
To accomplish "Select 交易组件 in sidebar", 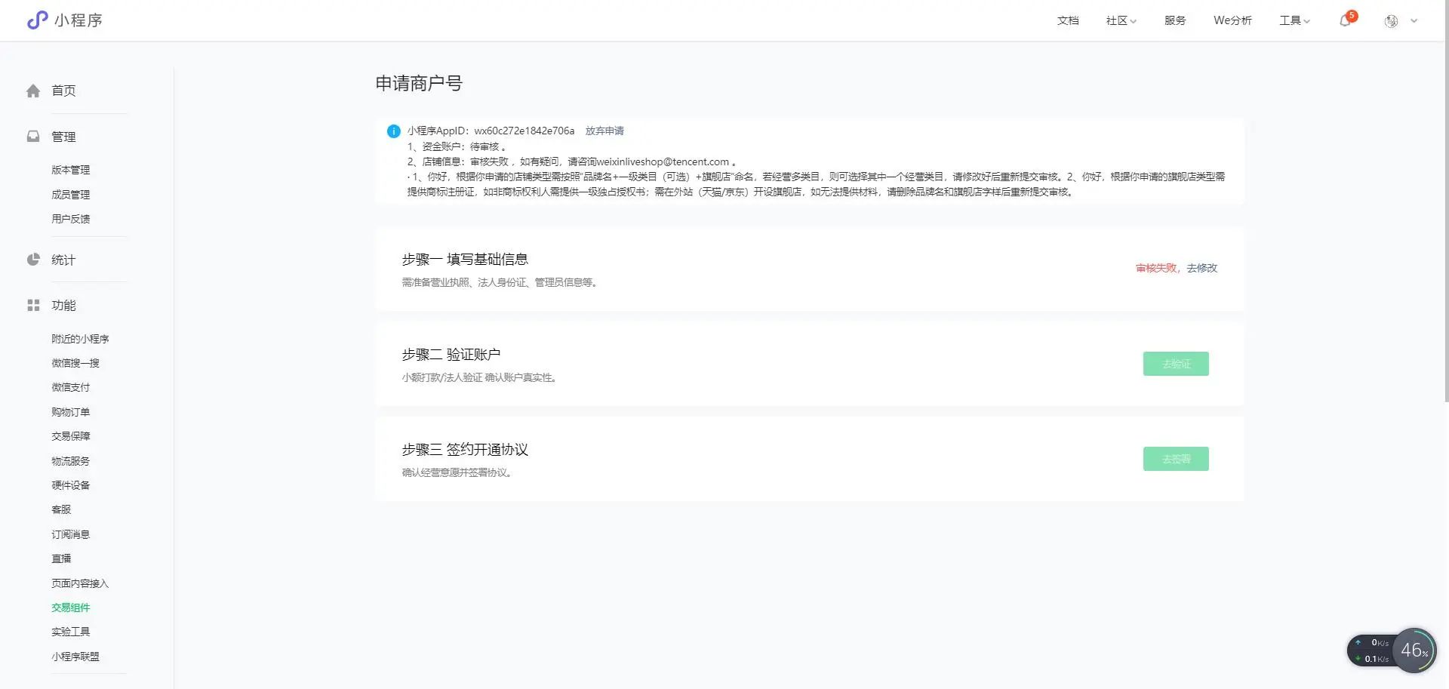I will (x=70, y=607).
